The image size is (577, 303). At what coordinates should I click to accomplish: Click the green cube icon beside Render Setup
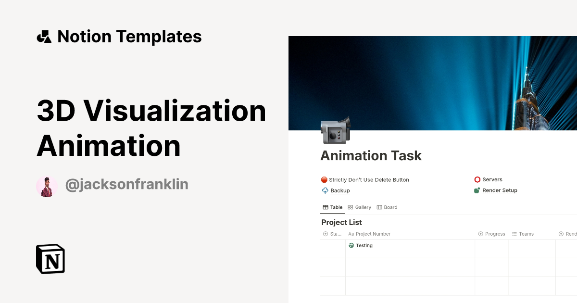pyautogui.click(x=477, y=190)
